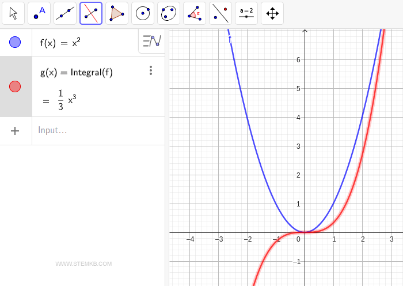Activate Move Graphics View tool
The image size is (403, 286).
[x=272, y=13]
